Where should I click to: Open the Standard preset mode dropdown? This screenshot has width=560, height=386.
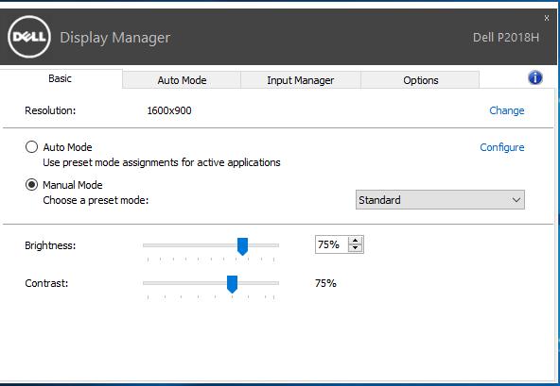pos(440,200)
